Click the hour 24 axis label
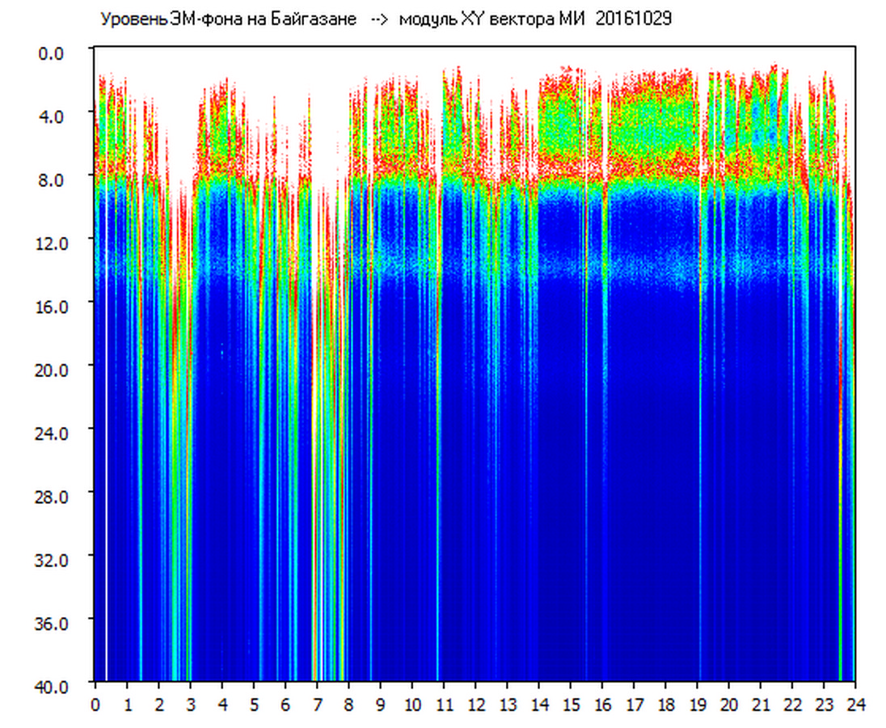886x728 pixels. coord(854,705)
